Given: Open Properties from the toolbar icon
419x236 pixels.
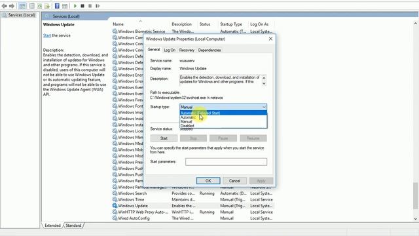Looking at the screenshot, I should click(32, 6).
